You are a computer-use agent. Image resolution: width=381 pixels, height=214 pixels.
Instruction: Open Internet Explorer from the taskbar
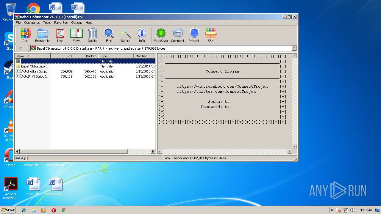click(24, 210)
